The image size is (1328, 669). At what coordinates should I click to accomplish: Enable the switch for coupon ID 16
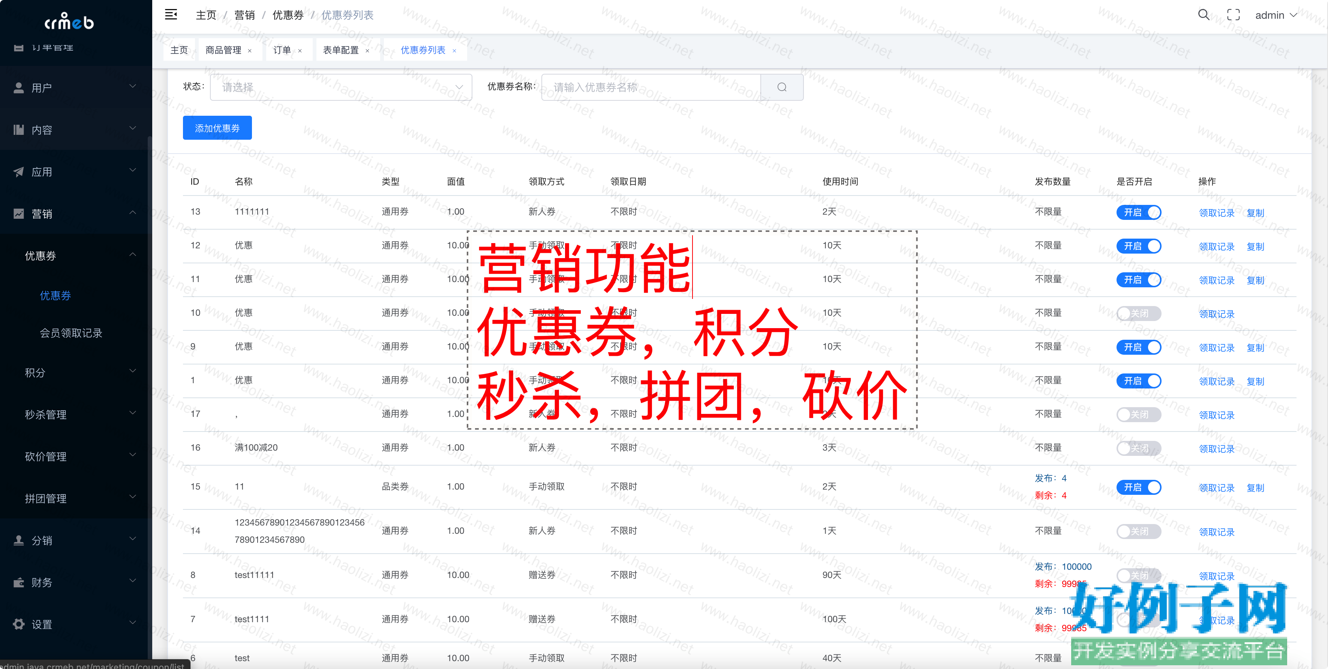point(1138,448)
